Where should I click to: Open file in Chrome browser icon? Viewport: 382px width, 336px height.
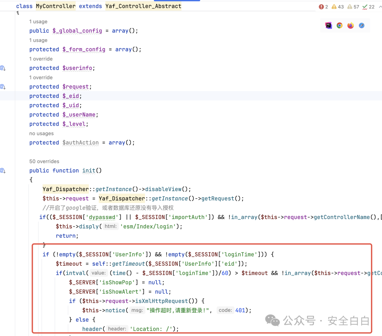tap(340, 25)
